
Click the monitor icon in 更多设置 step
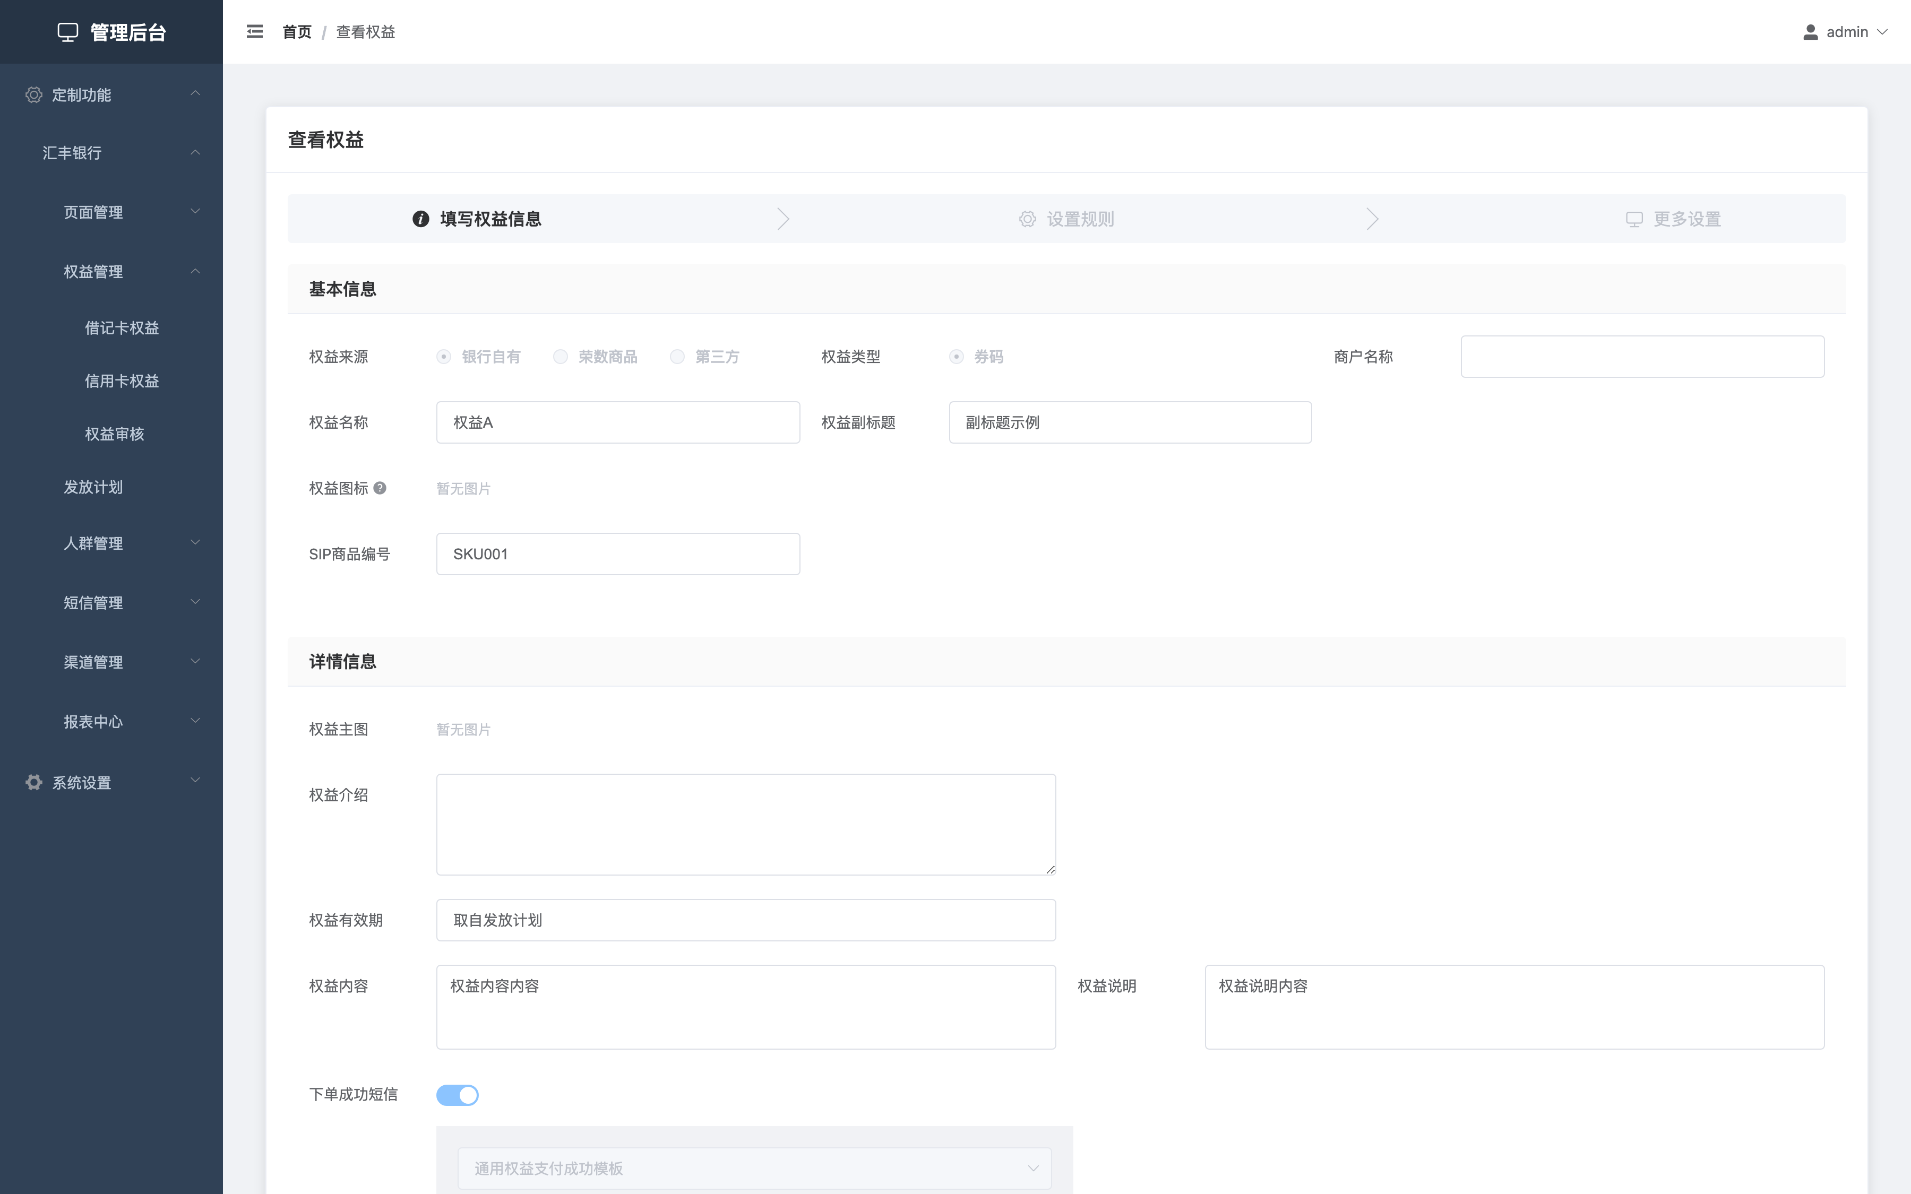point(1634,219)
